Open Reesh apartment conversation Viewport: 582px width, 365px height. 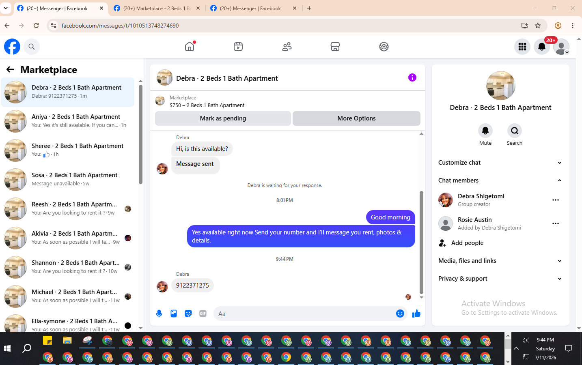point(68,208)
